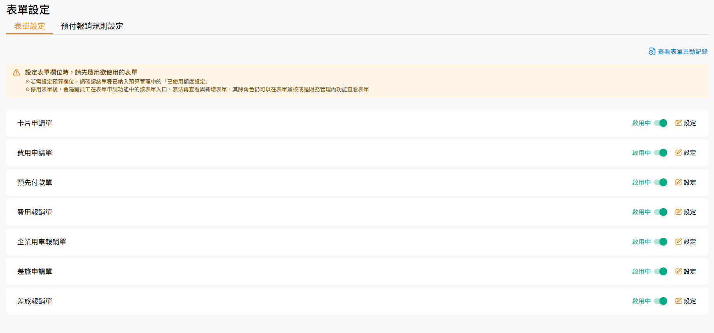Click the edit icon for 卡片申請單
Image resolution: width=714 pixels, height=333 pixels.
pos(678,123)
